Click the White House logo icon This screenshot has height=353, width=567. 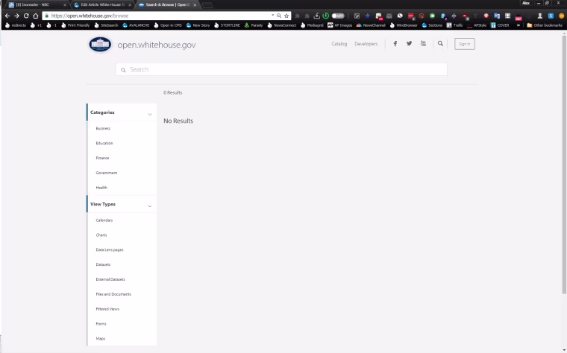coord(100,45)
